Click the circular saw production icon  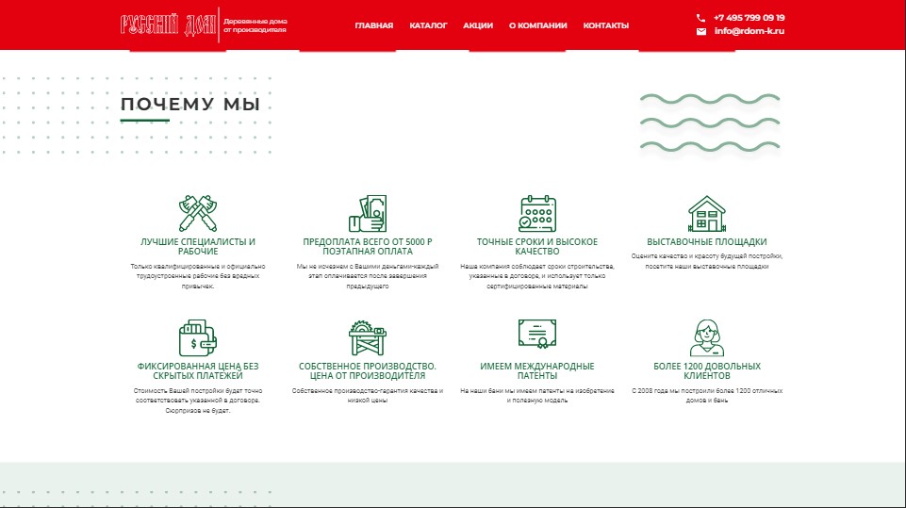tap(368, 337)
